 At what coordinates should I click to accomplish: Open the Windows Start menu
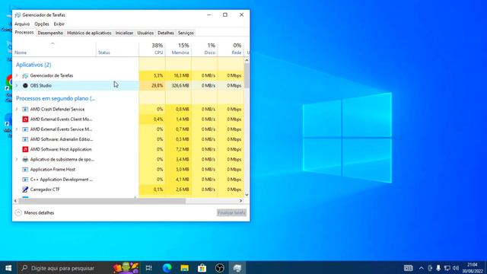pyautogui.click(x=8, y=268)
